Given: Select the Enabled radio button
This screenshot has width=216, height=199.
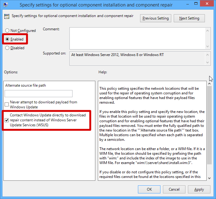Looking at the screenshot, I should click(x=7, y=39).
